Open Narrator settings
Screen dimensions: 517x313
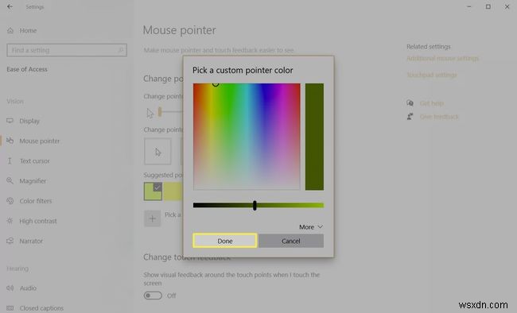(x=31, y=242)
